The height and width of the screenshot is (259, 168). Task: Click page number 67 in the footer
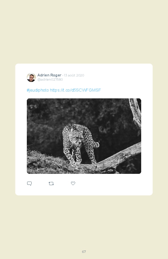coord(84,252)
